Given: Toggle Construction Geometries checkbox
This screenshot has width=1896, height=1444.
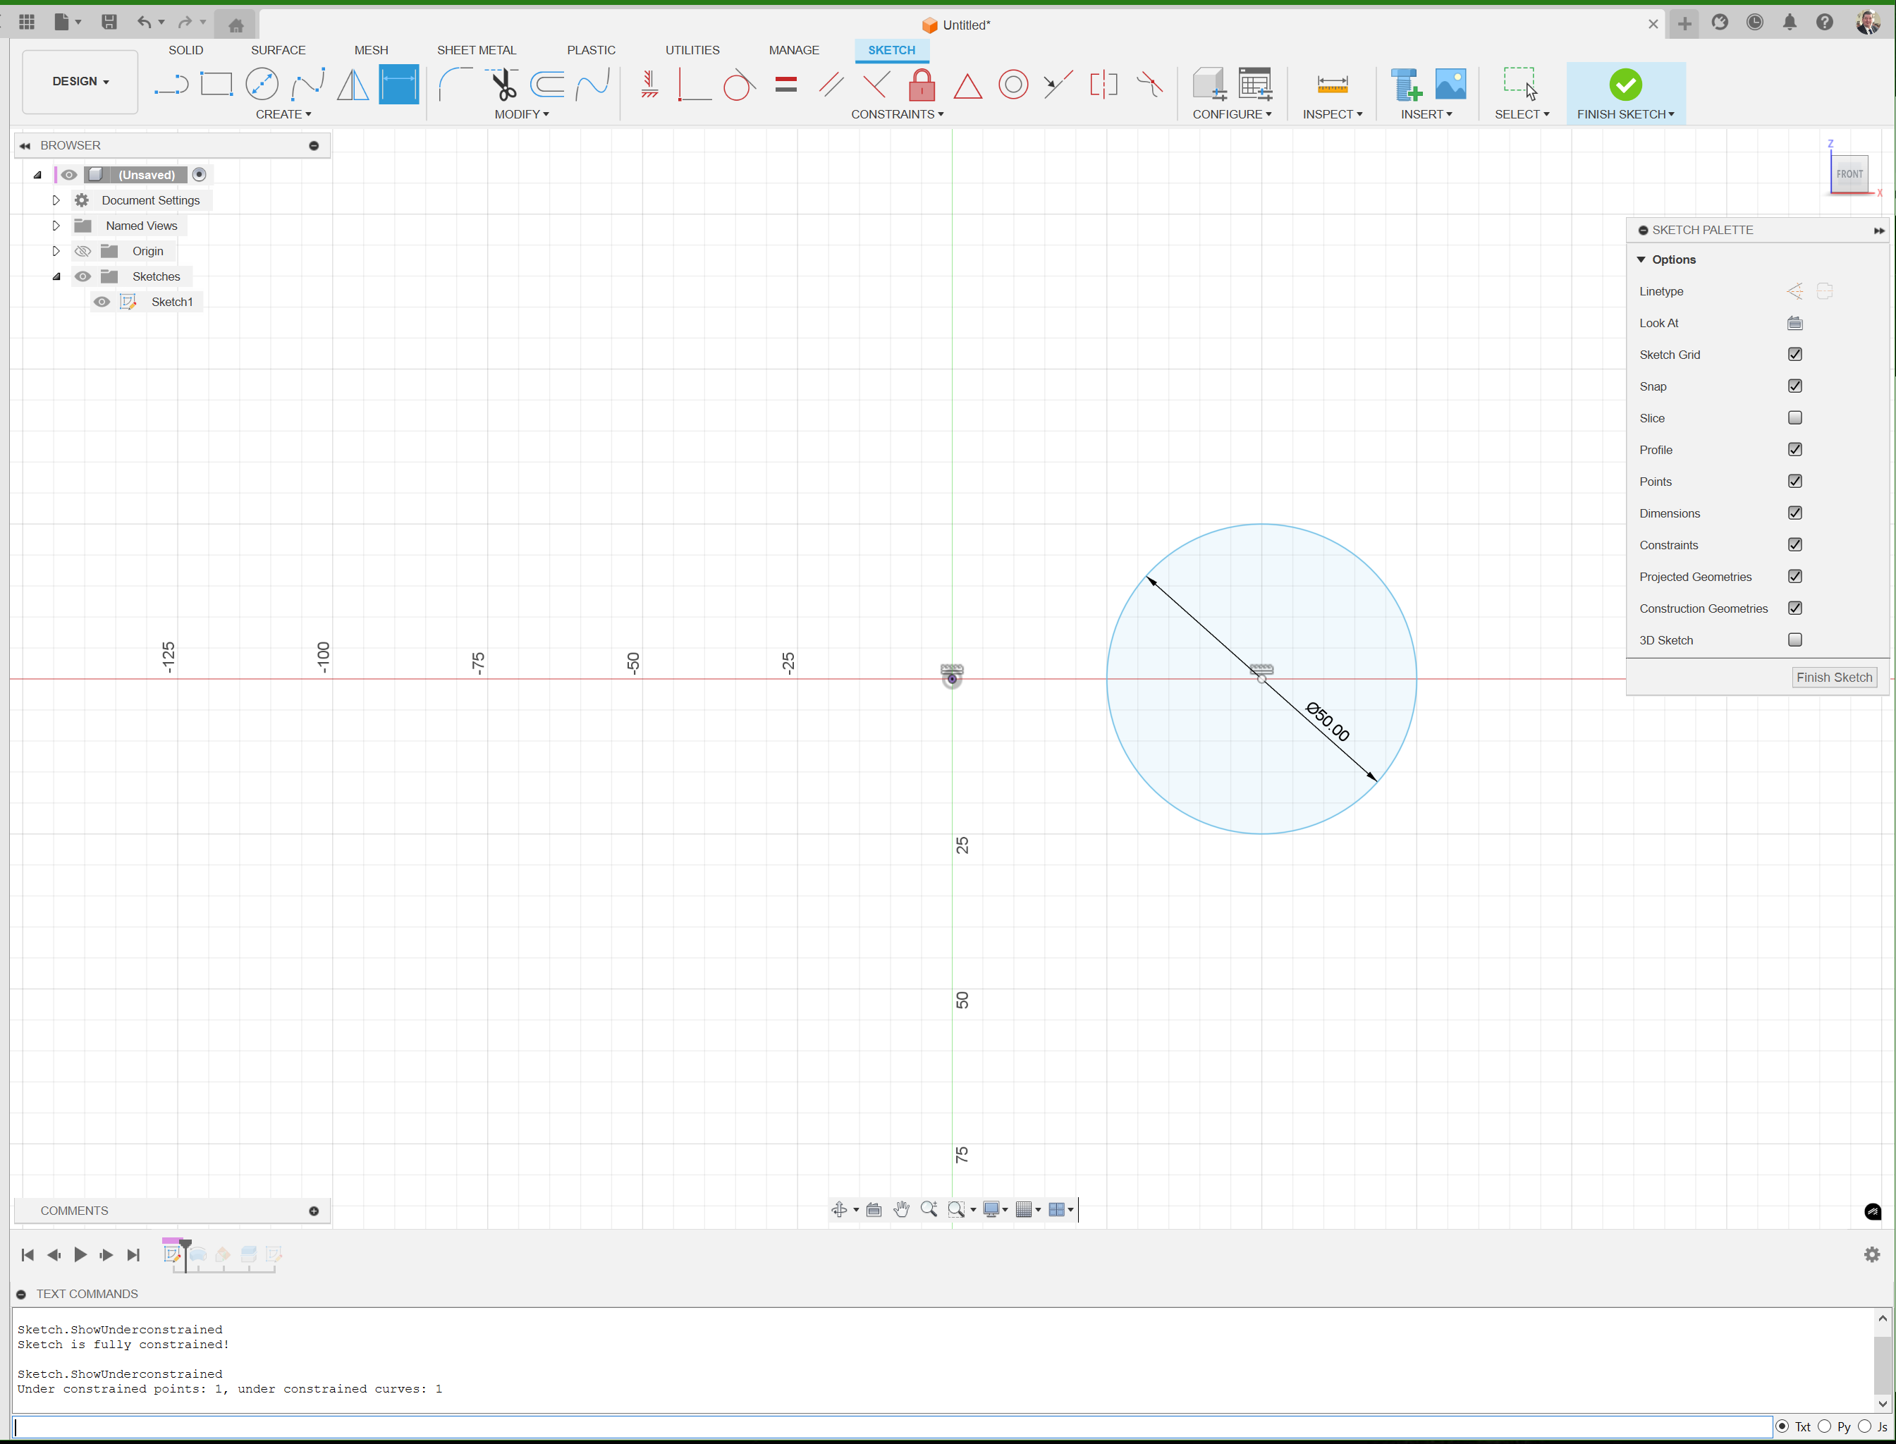Looking at the screenshot, I should click(x=1794, y=608).
